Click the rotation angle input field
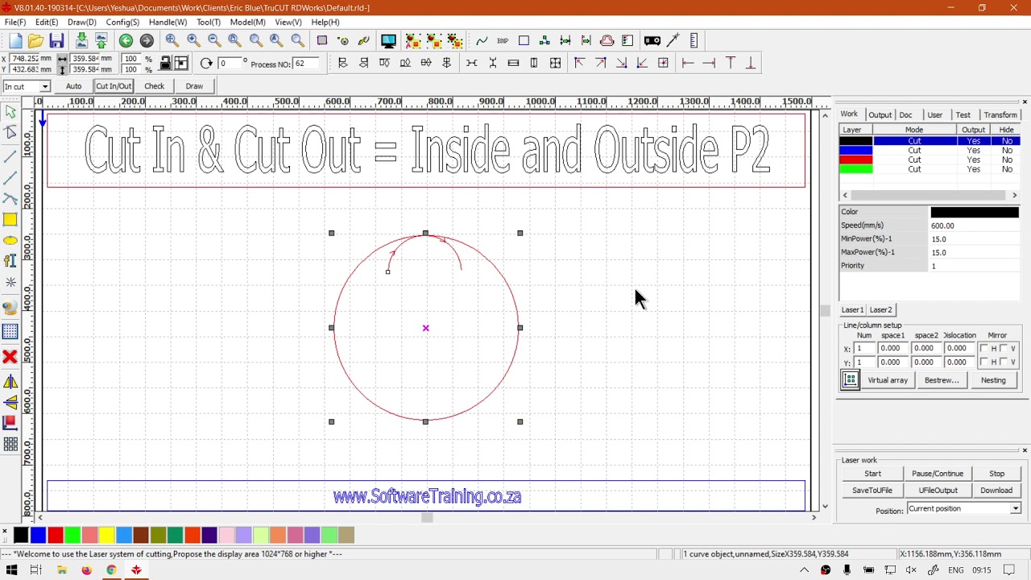 pos(229,64)
